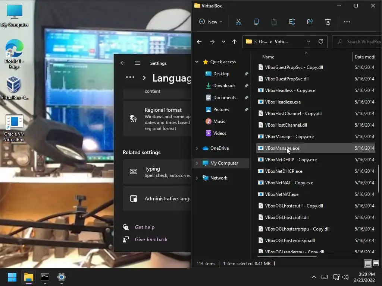
Task: Open the Settings hamburger navigation menu
Action: pyautogui.click(x=138, y=63)
